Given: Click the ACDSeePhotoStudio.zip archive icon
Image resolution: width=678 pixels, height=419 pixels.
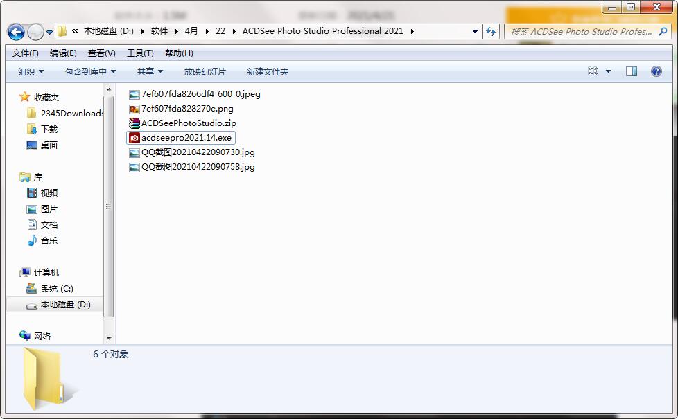Looking at the screenshot, I should [134, 123].
